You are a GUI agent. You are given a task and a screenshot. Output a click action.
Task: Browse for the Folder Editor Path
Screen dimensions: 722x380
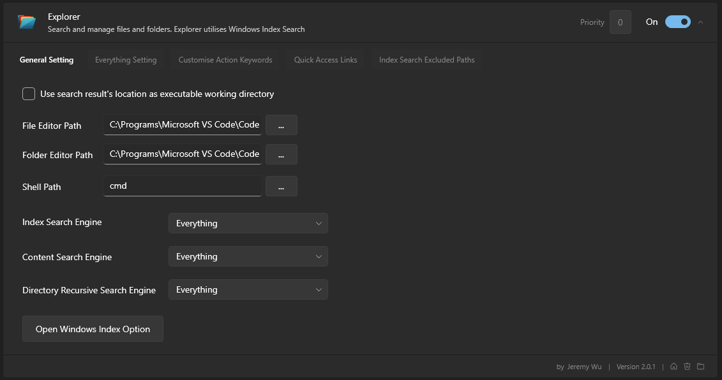click(281, 154)
